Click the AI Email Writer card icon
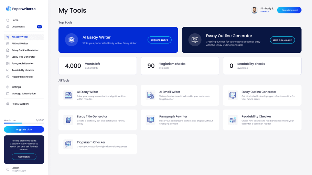Screen dimensions: 312x175 (150, 95)
